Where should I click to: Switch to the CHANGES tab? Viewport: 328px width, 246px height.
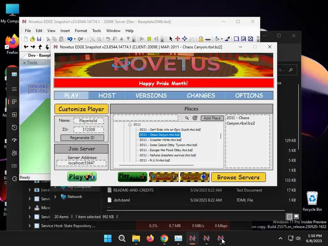201,95
